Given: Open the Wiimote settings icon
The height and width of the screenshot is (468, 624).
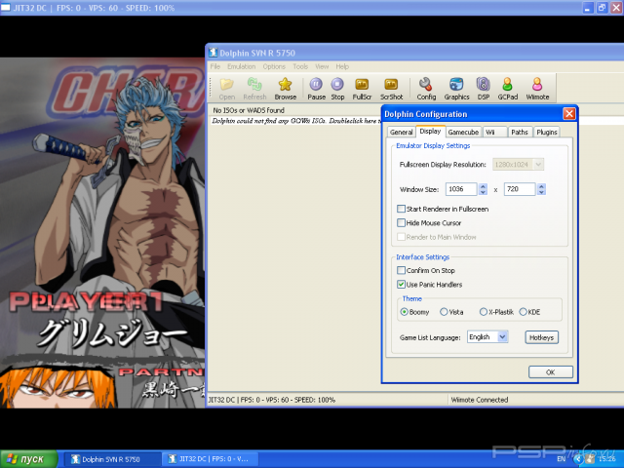Looking at the screenshot, I should [536, 85].
